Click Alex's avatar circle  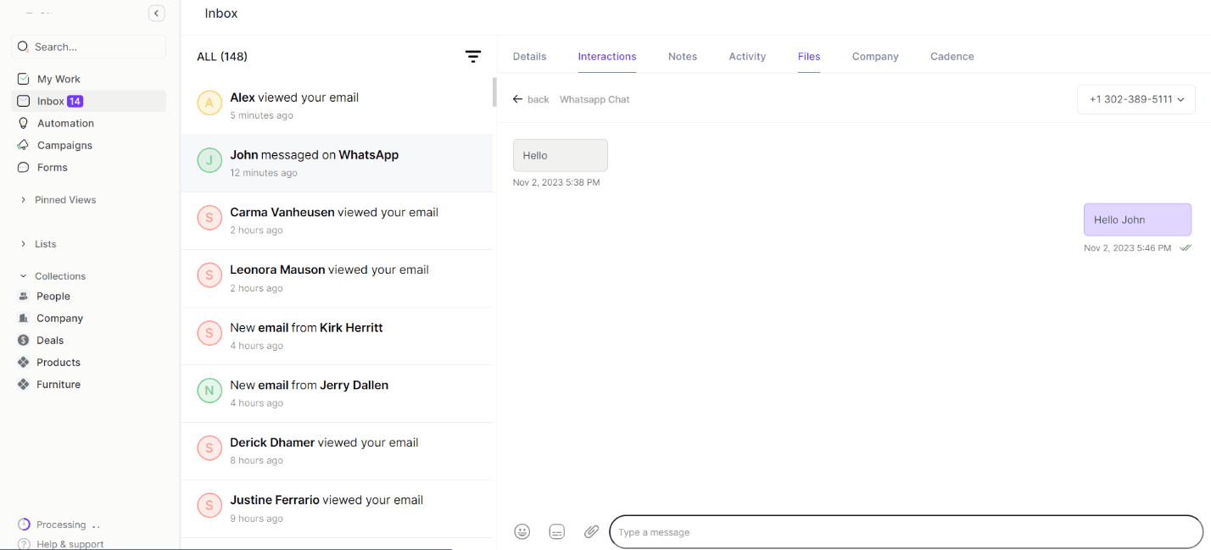pos(209,103)
